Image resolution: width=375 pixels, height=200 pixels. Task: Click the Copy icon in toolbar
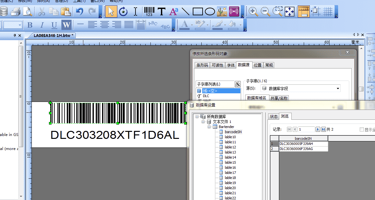tap(53, 11)
